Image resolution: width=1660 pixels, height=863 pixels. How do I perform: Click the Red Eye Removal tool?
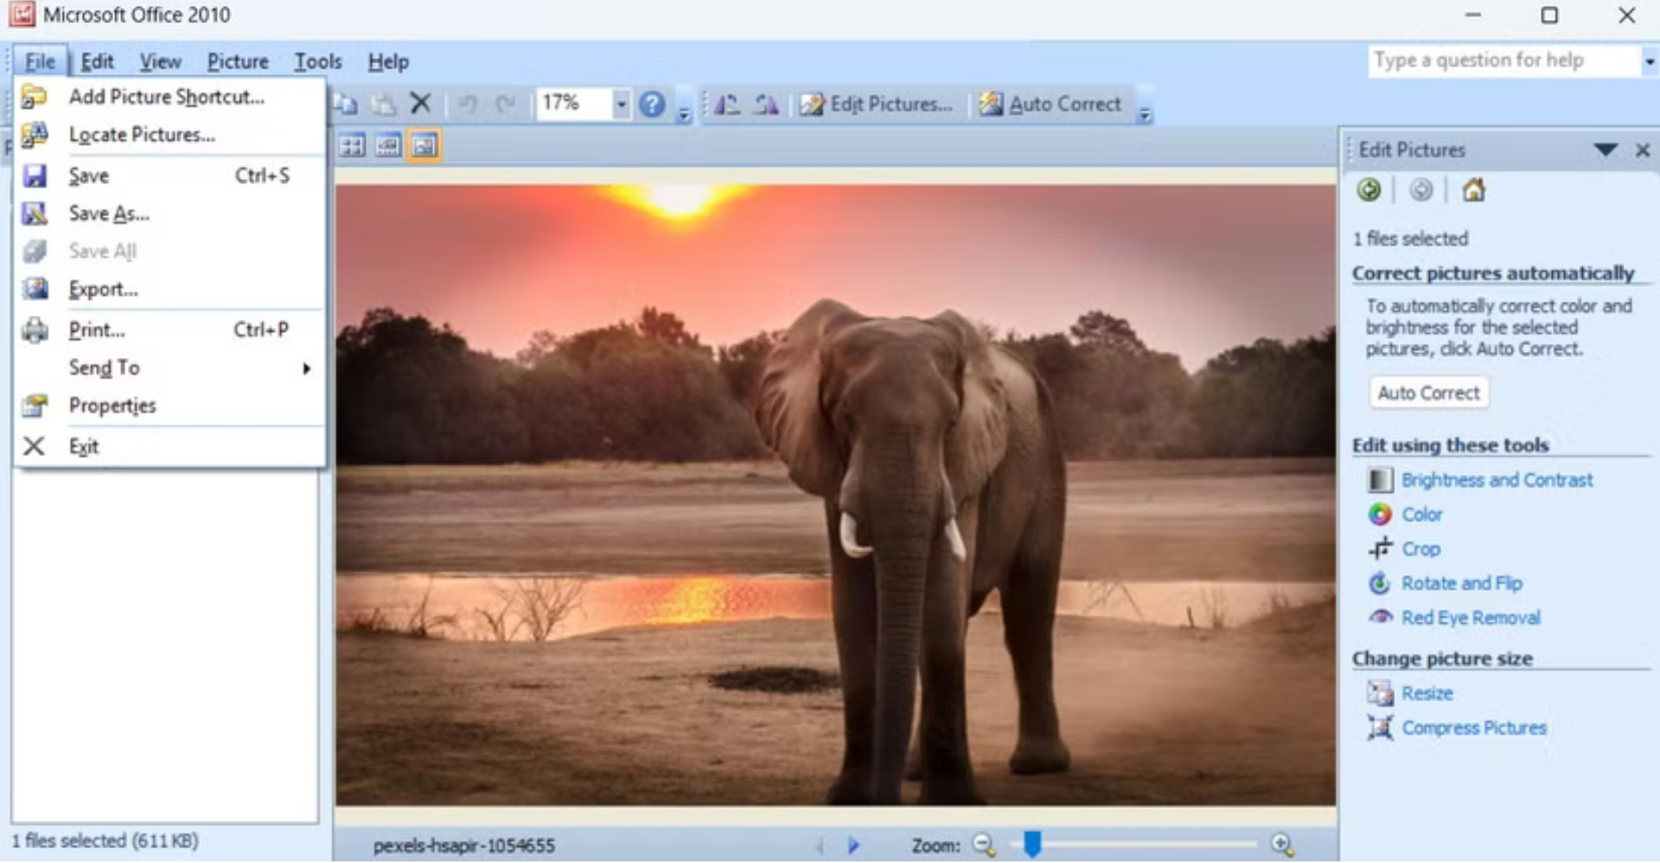tap(1471, 617)
